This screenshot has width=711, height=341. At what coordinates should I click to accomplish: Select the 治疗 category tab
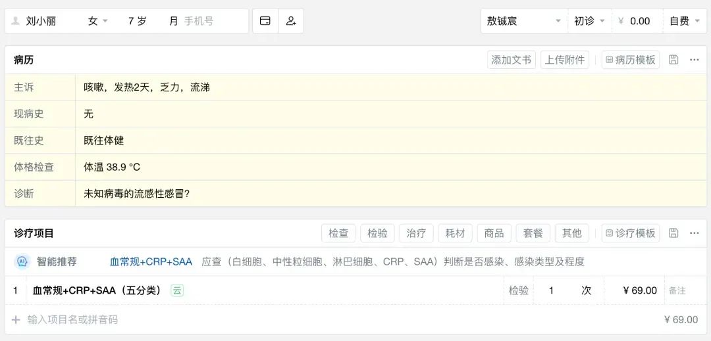[x=416, y=233]
